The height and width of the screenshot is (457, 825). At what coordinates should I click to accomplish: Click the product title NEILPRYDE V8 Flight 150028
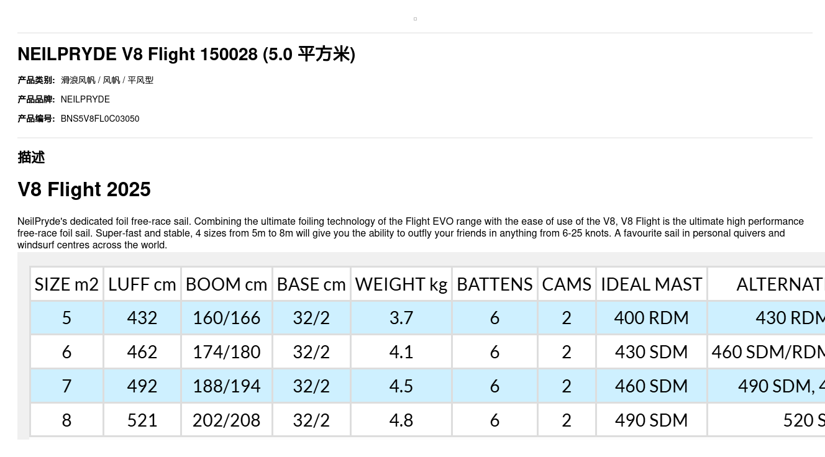186,55
